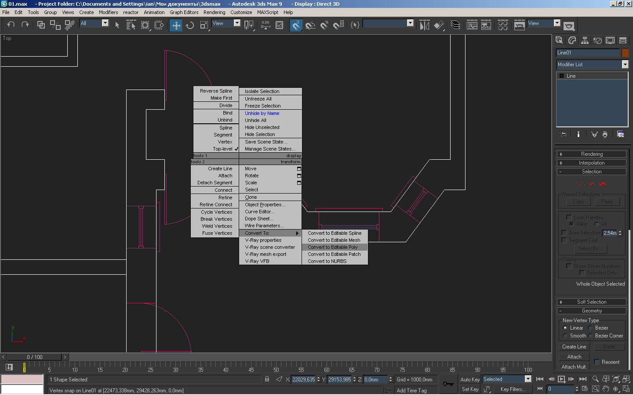Toggle the selection lock padlock icon
The width and height of the screenshot is (633, 395).
[x=267, y=379]
